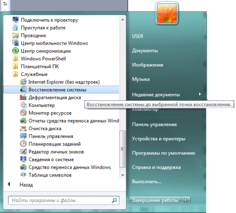Expand the Windows PowerShell folder
236x213 pixels.
point(39,58)
